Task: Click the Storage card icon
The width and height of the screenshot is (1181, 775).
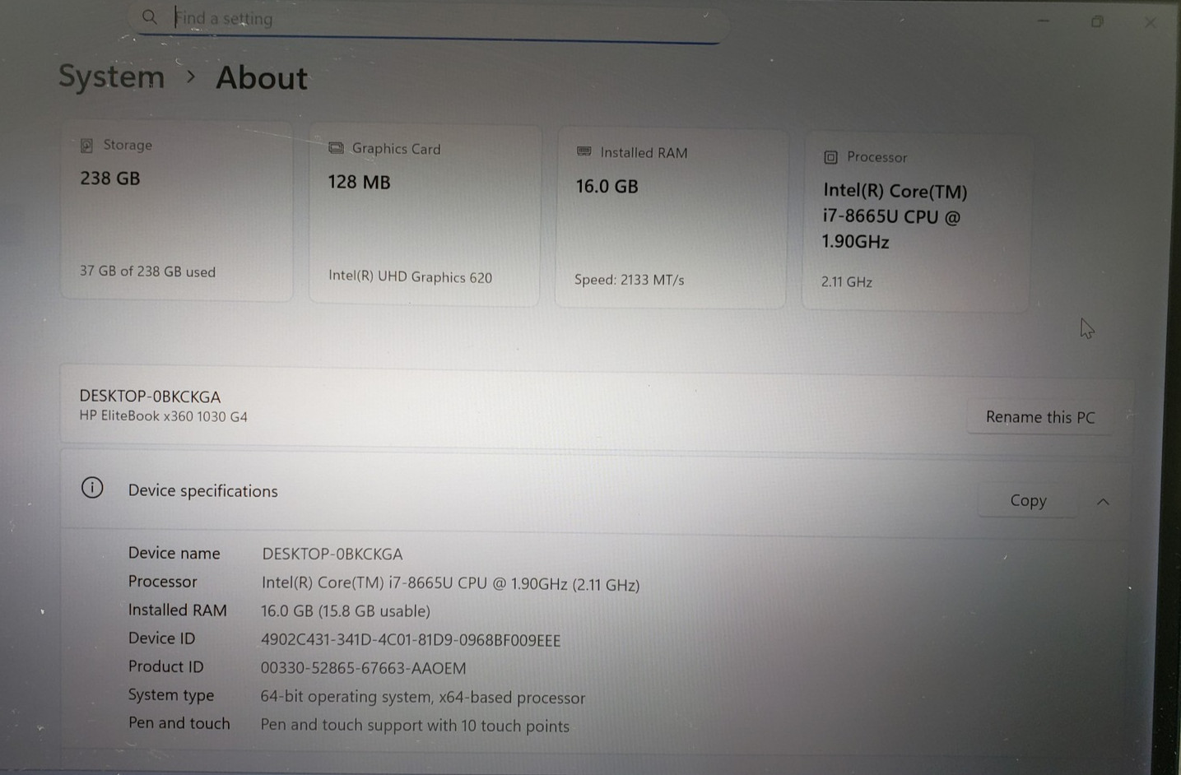Action: (86, 146)
